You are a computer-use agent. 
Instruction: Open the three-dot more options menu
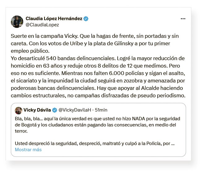pos(183,19)
